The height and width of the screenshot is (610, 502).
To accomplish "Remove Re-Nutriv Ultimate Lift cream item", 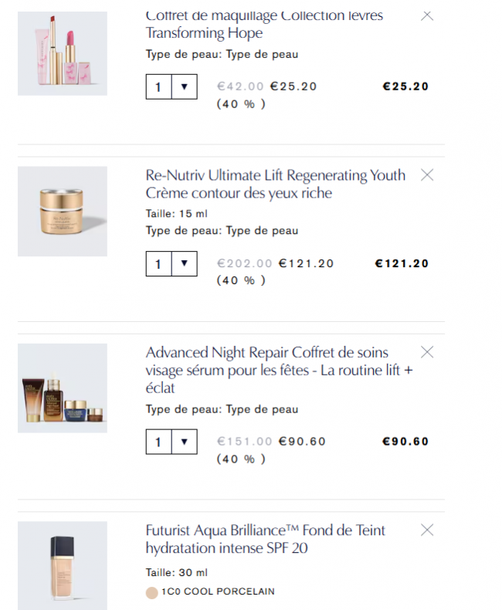I will (427, 175).
